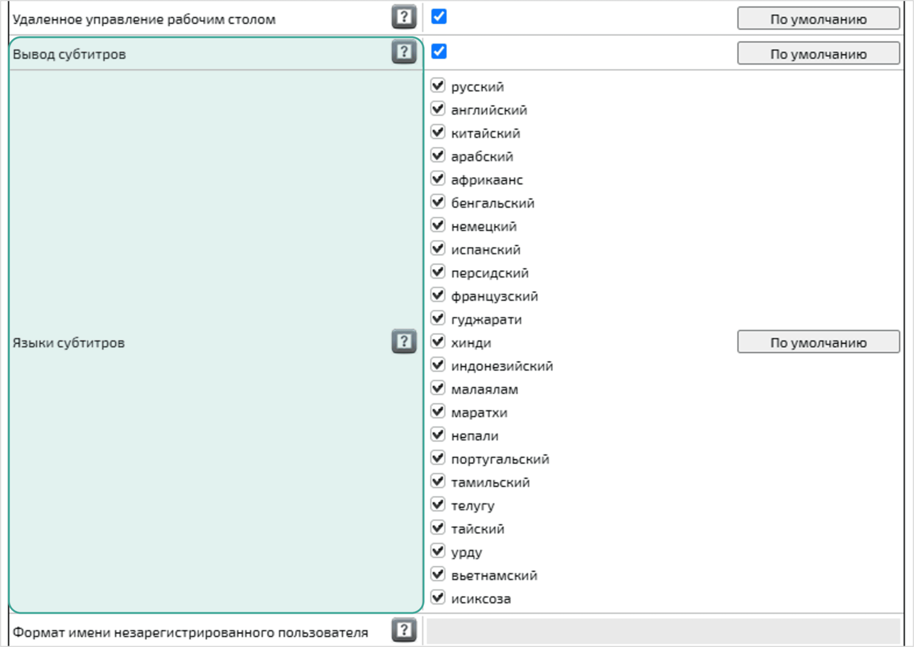The height and width of the screenshot is (647, 914).
Task: Uncheck the французский language option
Action: pyautogui.click(x=438, y=295)
